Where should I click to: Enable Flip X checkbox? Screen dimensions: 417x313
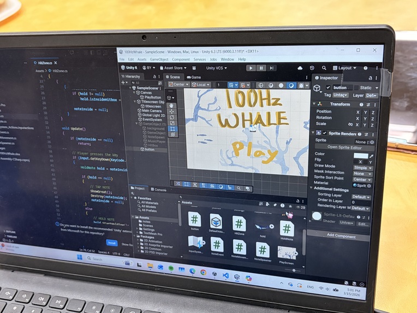[x=356, y=162]
